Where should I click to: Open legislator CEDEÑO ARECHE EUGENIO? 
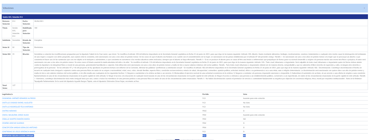[x=14, y=123]
